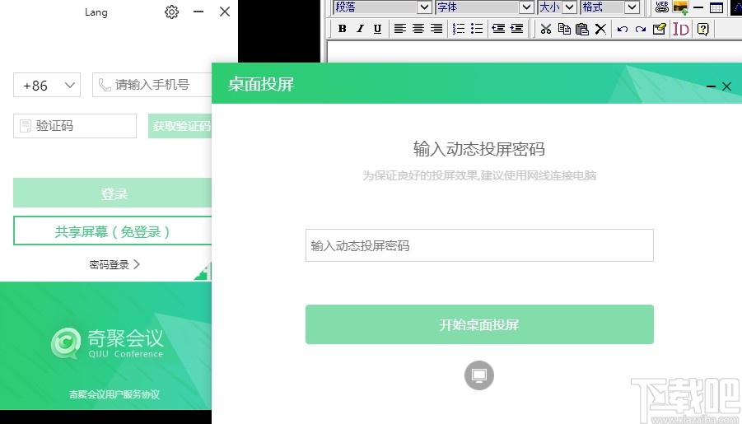Click 开始桌面投屏 button
Viewport: 742px width, 424px height.
[x=479, y=324]
